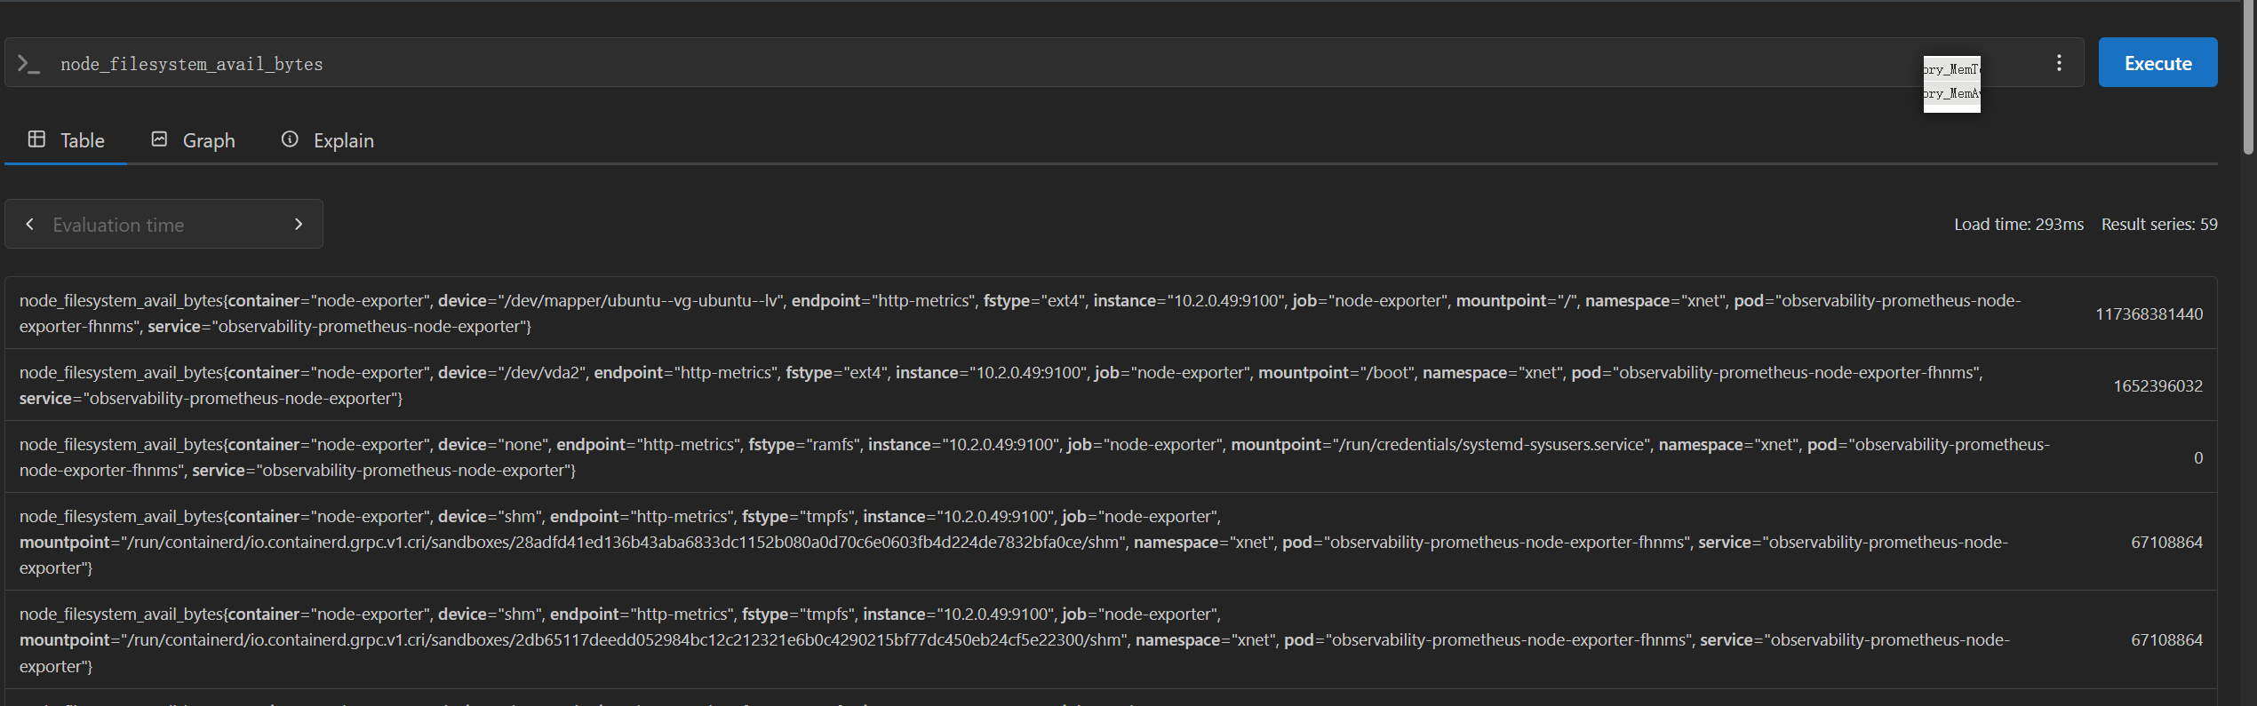
Task: Select the Table tab
Action: pos(67,140)
